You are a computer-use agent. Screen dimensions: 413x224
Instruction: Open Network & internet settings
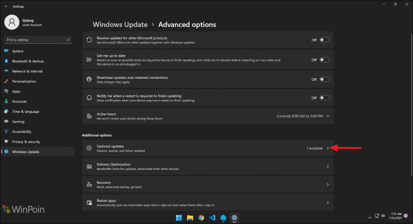pos(38,71)
